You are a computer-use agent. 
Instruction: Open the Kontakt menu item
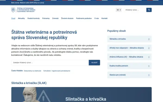tap(105, 18)
